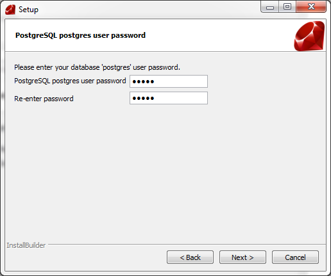Click empty title bar area beside Setup
Screen dimensions: 331x276
149,10
